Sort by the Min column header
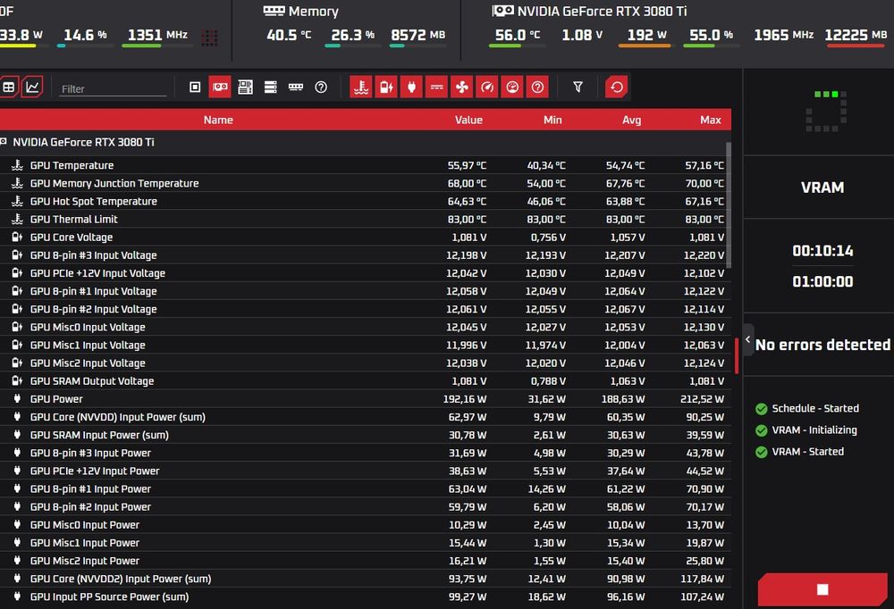 pyautogui.click(x=552, y=120)
